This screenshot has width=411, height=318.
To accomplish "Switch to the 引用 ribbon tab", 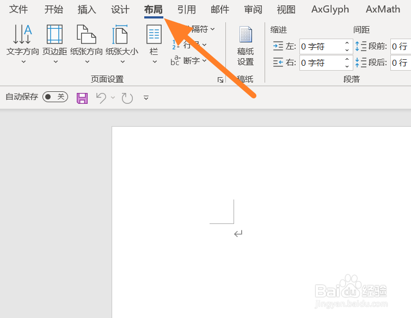I will coord(187,9).
